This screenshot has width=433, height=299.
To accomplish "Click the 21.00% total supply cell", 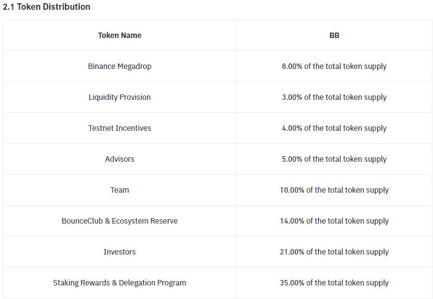I will click(x=334, y=252).
